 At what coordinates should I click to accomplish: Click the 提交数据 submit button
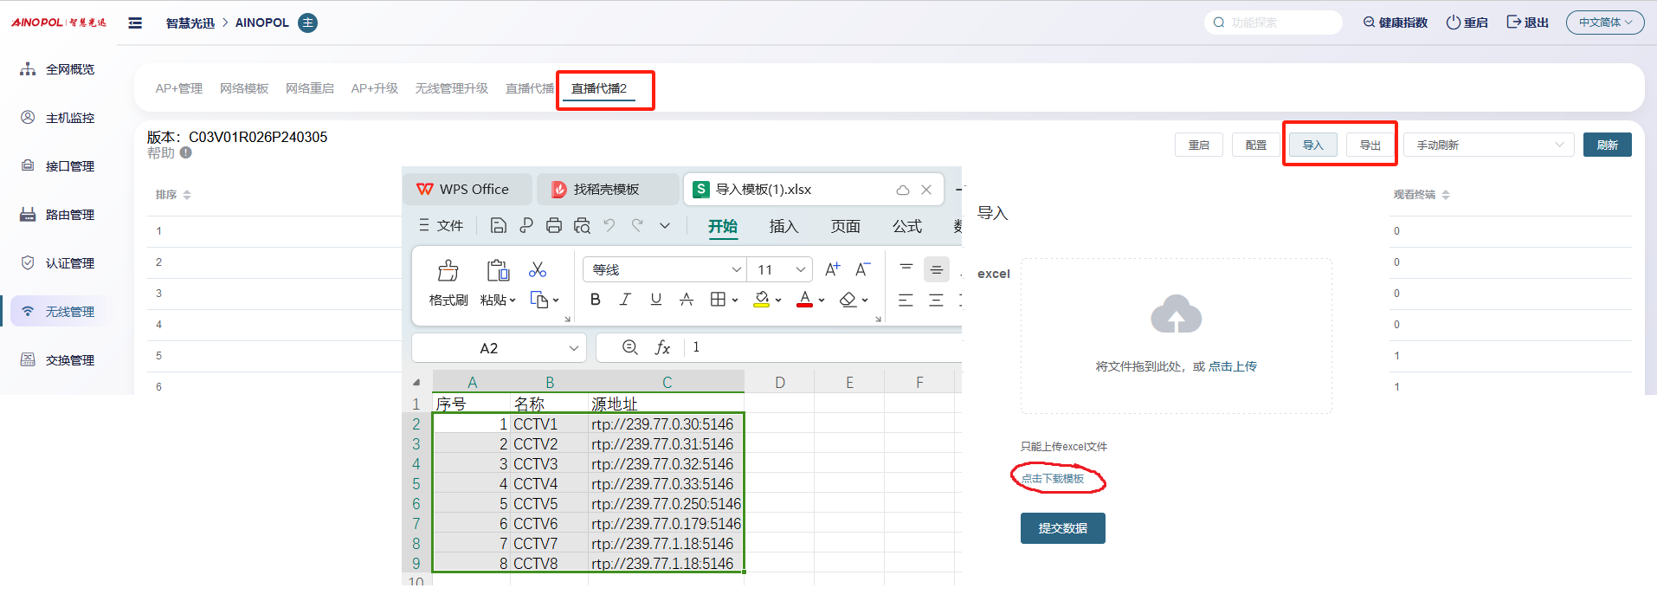coord(1062,528)
